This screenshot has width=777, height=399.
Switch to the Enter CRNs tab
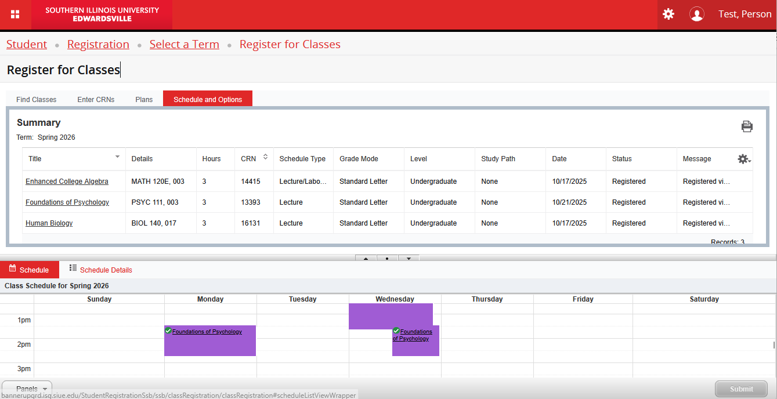(x=96, y=99)
